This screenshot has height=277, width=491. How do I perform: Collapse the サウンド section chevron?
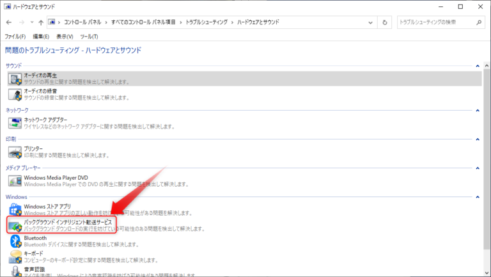[x=477, y=66]
